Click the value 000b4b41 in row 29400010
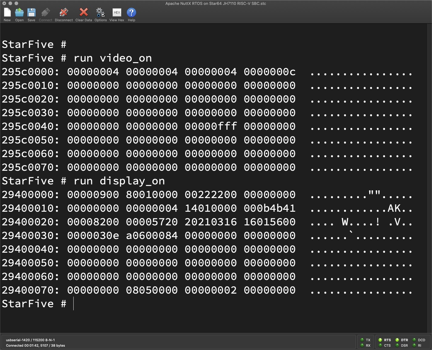The width and height of the screenshot is (432, 350). point(270,208)
